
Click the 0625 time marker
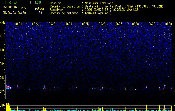[x=85, y=24]
